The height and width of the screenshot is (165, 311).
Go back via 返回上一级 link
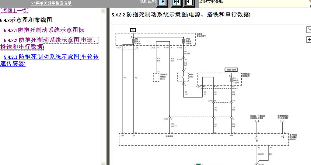coord(15,11)
